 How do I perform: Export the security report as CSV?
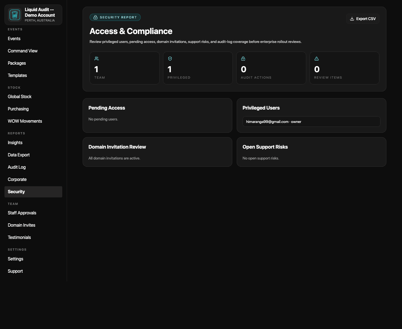click(363, 19)
